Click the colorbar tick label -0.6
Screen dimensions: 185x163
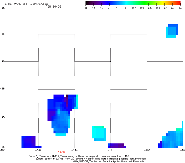141,8
